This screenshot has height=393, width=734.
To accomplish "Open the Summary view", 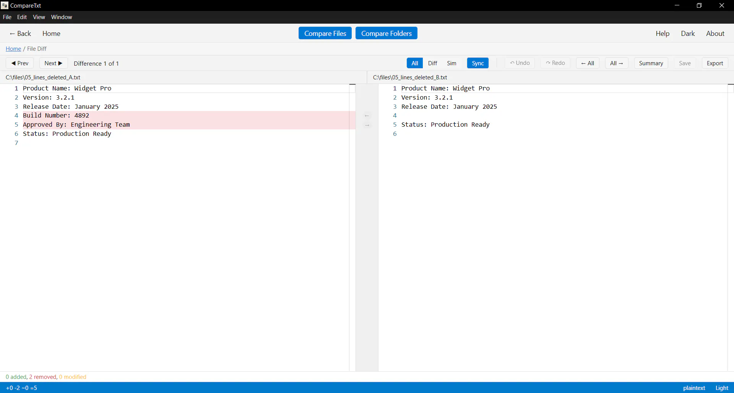I will (x=651, y=63).
